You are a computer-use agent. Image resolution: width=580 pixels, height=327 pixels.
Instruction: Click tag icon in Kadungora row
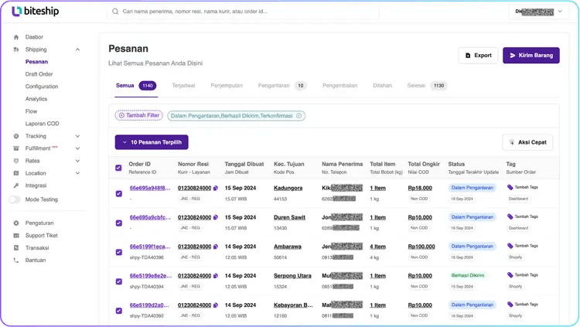pyautogui.click(x=510, y=187)
